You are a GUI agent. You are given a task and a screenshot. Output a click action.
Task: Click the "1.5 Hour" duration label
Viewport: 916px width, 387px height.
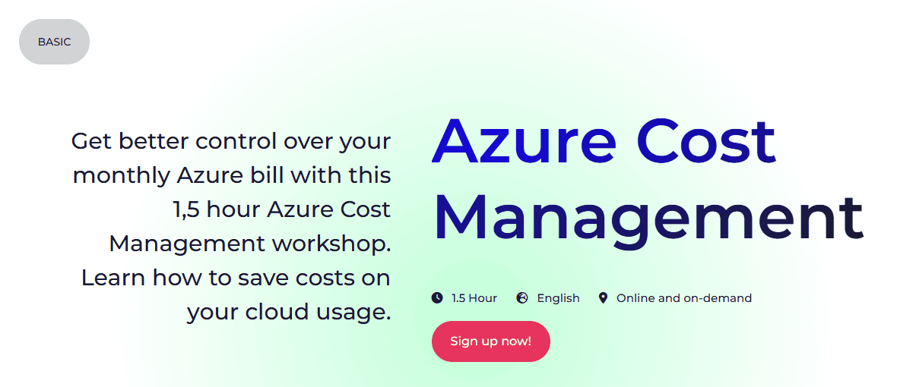click(x=474, y=298)
